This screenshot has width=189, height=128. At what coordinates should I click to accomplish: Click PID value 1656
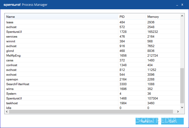(123, 56)
